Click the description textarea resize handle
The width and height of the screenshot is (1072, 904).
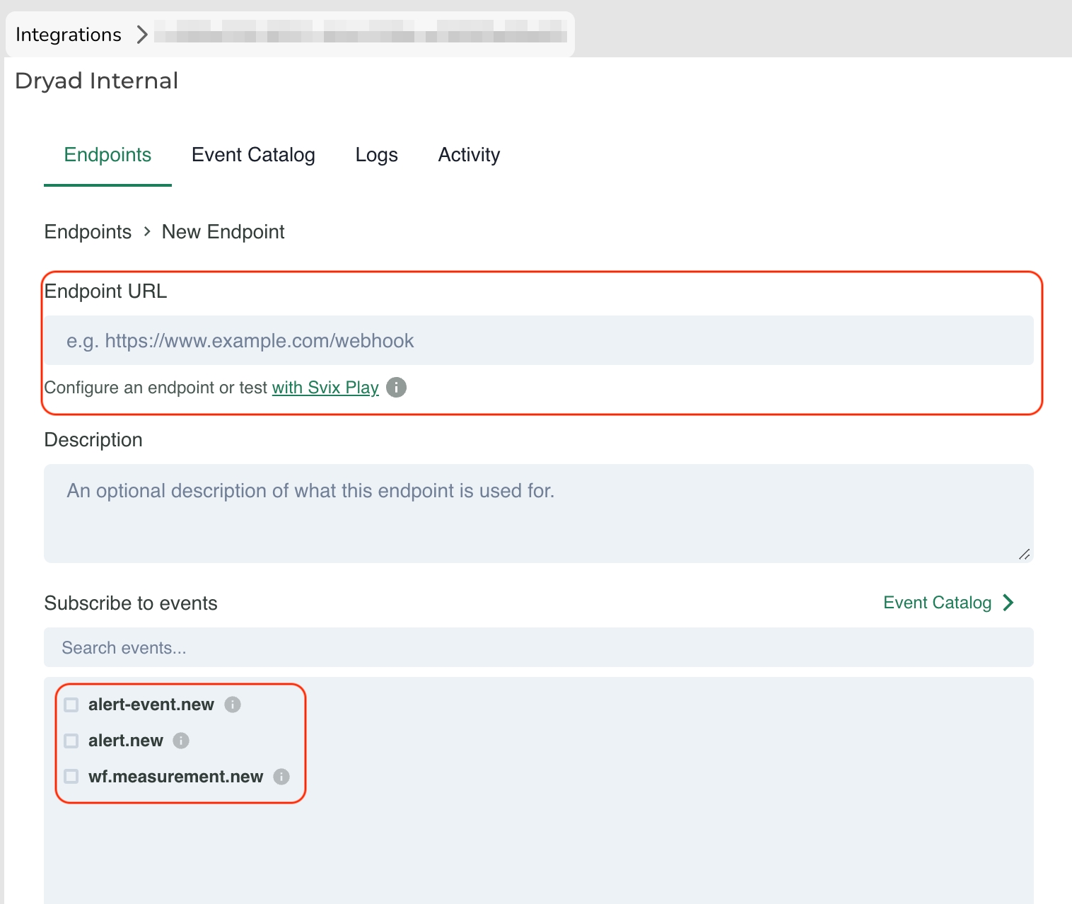[1024, 555]
